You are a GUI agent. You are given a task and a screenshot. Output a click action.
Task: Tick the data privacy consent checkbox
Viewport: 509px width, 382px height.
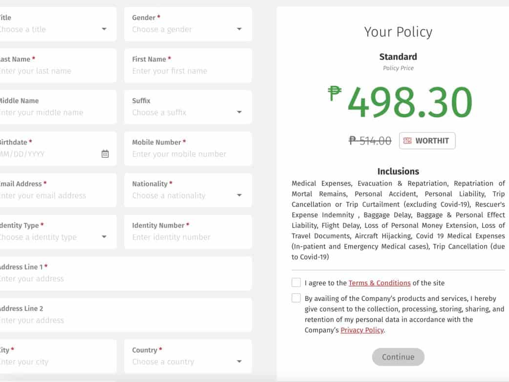(x=296, y=298)
